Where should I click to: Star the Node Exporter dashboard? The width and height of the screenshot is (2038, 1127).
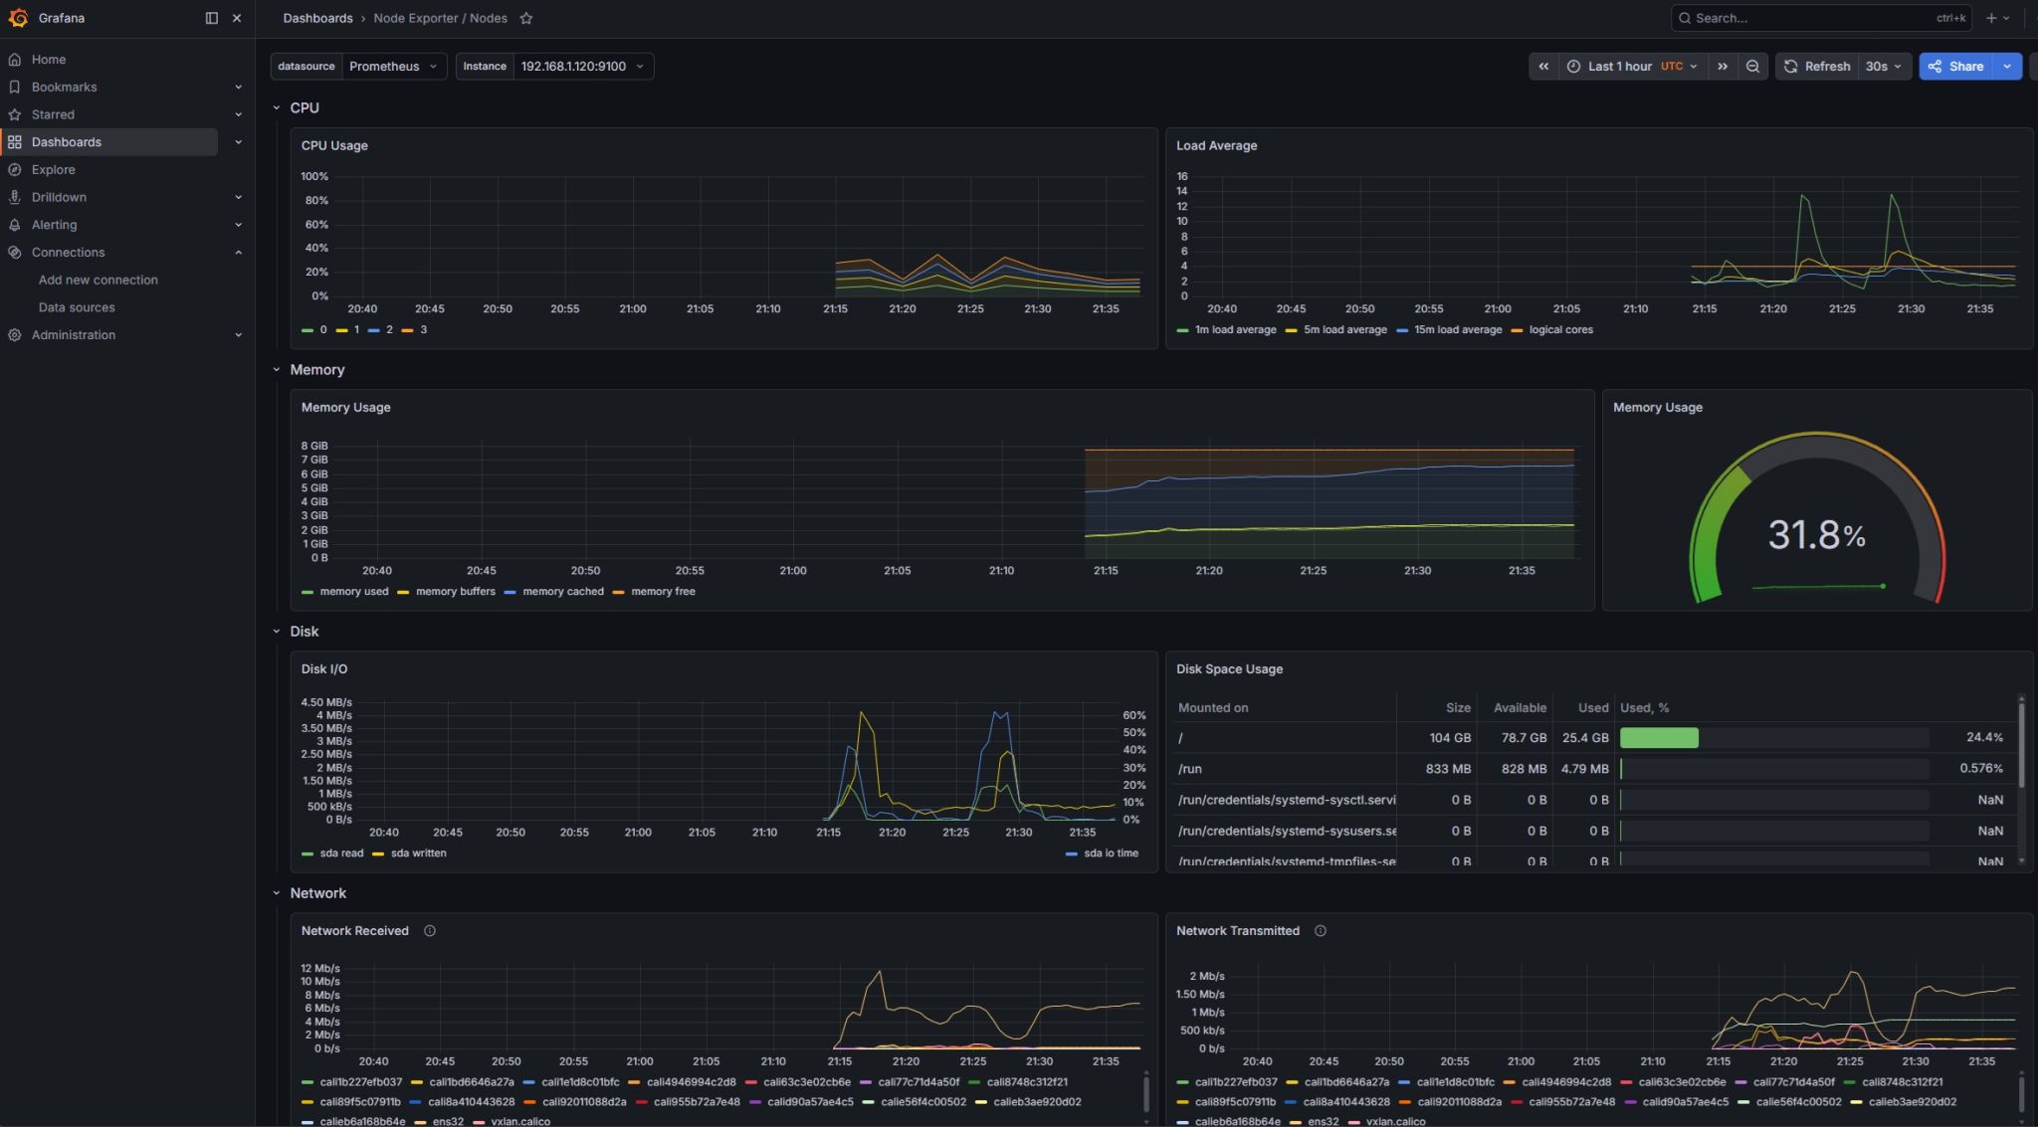pyautogui.click(x=526, y=18)
